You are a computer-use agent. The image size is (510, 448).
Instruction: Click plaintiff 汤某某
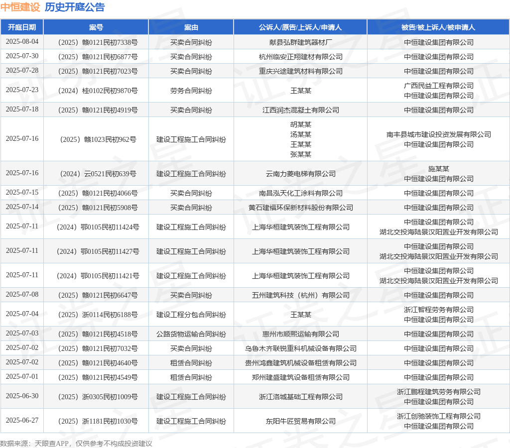tap(300, 134)
